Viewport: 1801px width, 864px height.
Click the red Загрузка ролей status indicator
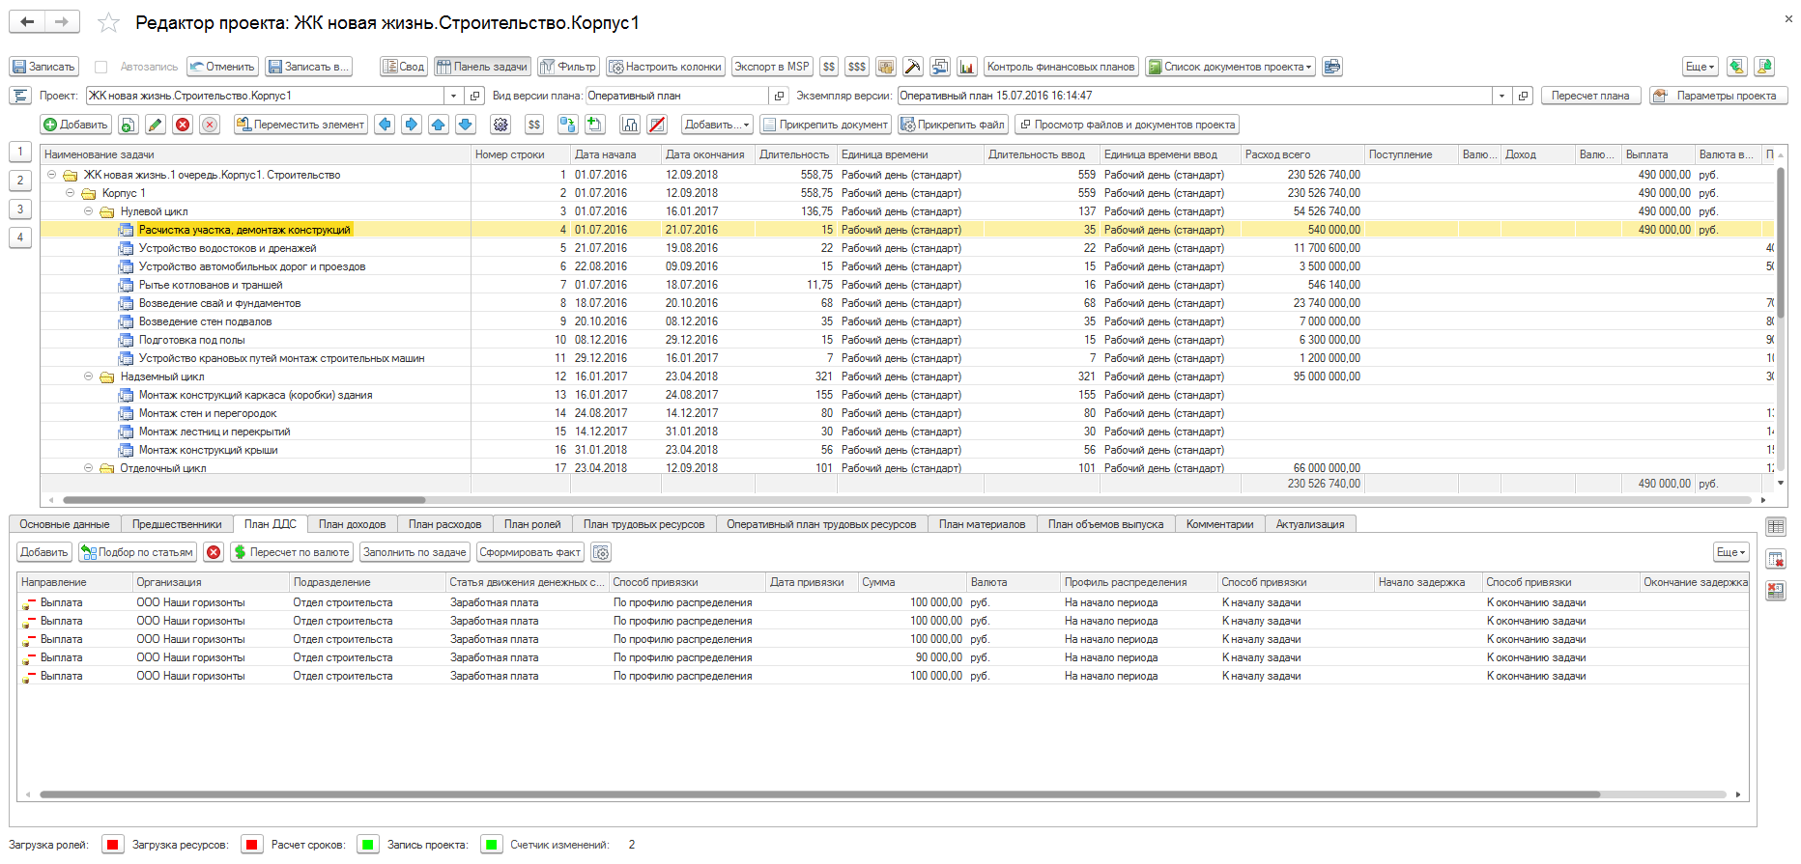[112, 845]
